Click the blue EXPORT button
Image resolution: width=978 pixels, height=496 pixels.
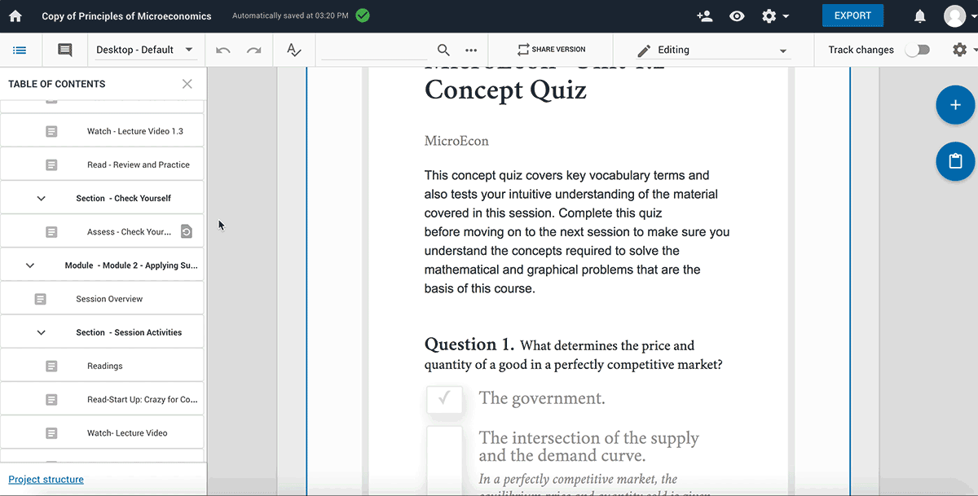852,15
